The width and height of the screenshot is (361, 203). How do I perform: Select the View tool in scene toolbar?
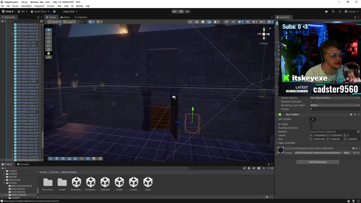49,30
